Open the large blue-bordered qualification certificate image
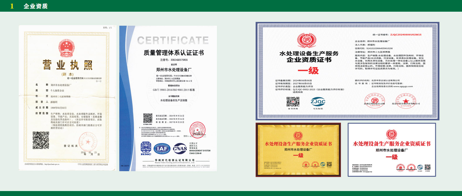This screenshot has width=462, height=196. 347,71
